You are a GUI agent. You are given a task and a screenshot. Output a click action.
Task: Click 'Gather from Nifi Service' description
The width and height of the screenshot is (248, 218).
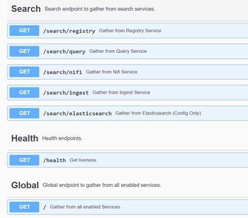point(112,72)
